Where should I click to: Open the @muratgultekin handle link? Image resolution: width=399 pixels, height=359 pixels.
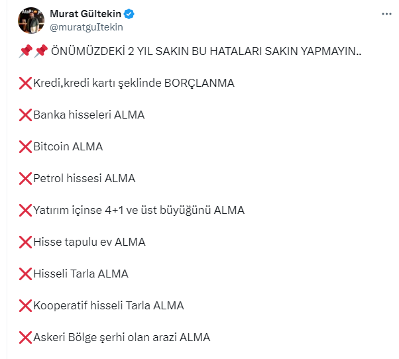[x=86, y=27]
